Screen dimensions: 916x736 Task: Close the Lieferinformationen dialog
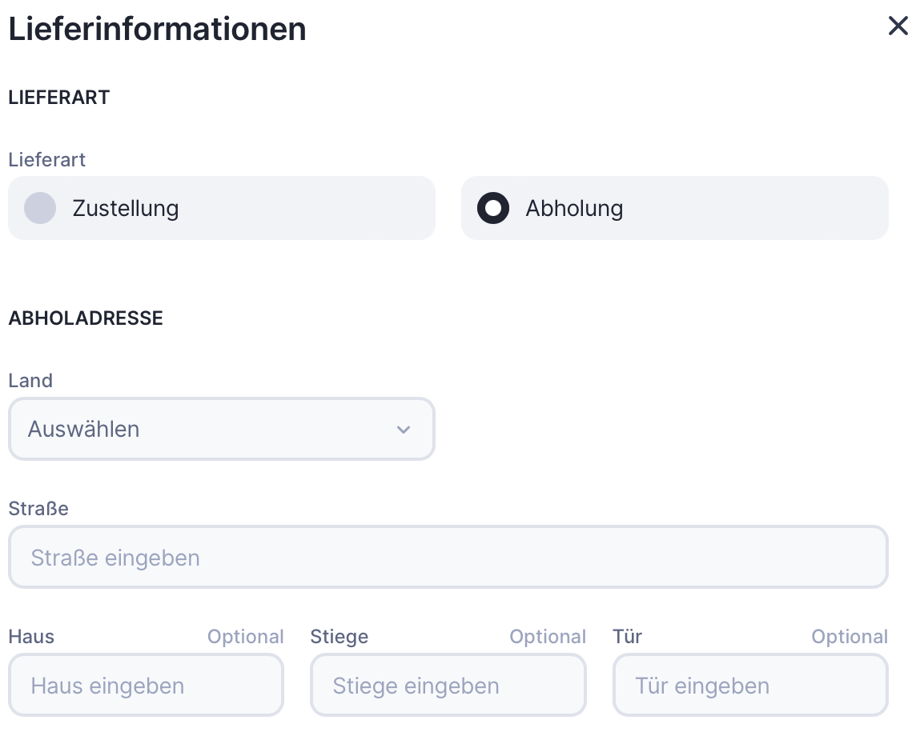click(x=898, y=26)
